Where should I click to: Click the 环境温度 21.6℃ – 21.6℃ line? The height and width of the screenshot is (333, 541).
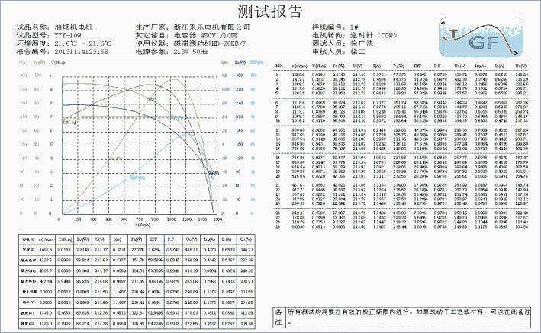coord(64,43)
